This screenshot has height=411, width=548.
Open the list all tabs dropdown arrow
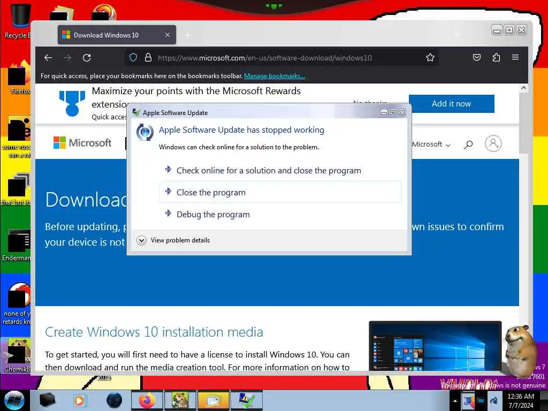[x=458, y=35]
